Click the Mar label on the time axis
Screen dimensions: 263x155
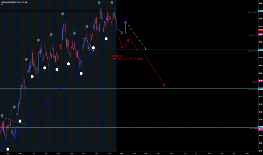pos(146,154)
